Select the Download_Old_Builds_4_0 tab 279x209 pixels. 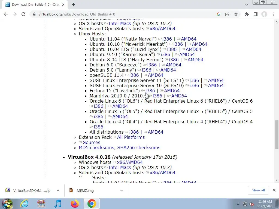(35, 5)
